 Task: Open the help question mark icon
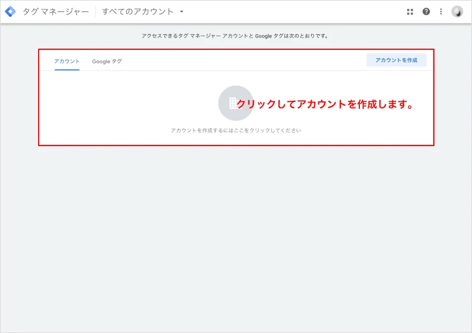[x=426, y=12]
